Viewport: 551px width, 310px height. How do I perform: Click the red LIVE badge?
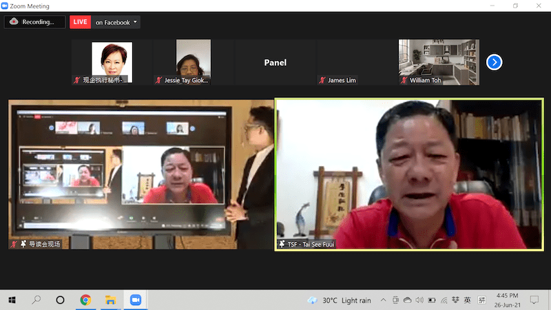81,22
